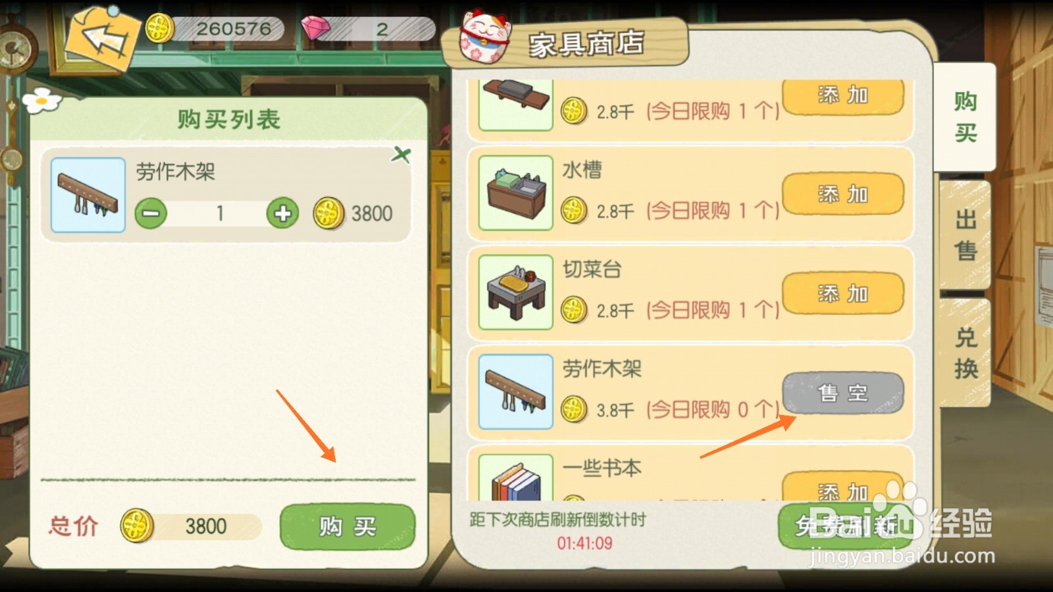Tap the 切菜台 item image

[x=516, y=292]
